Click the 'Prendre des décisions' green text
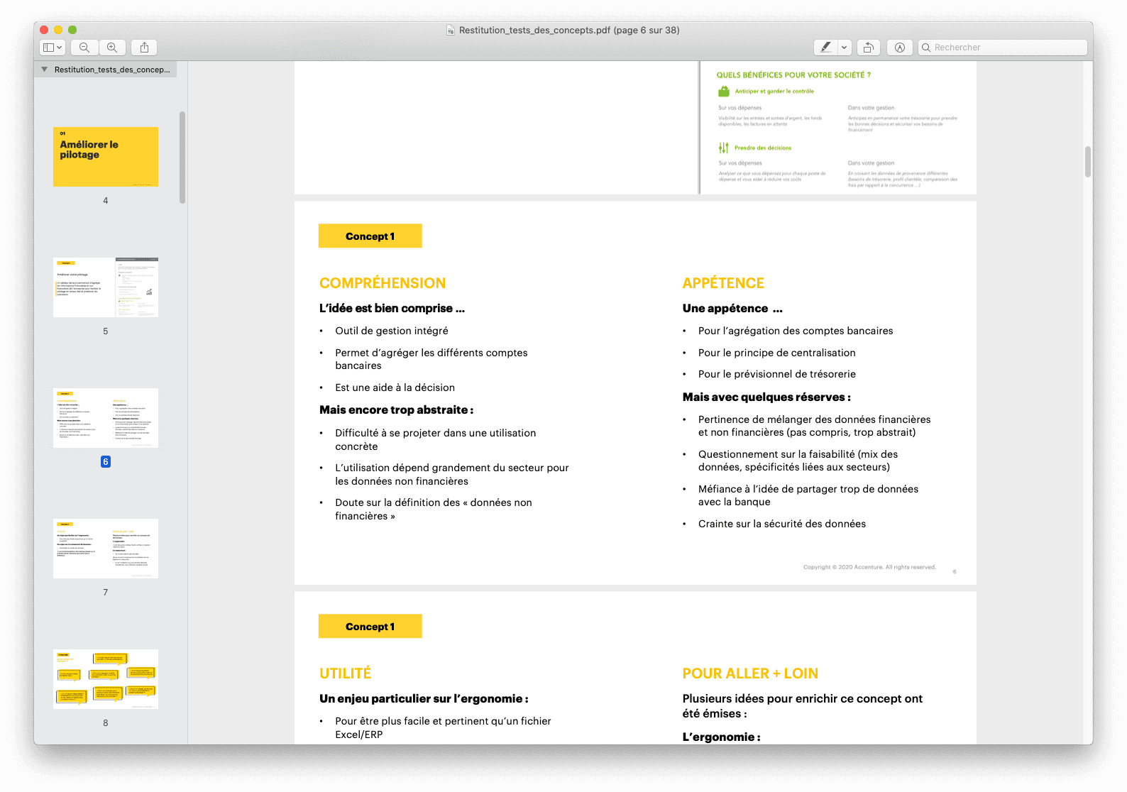This screenshot has width=1127, height=792. click(x=763, y=148)
